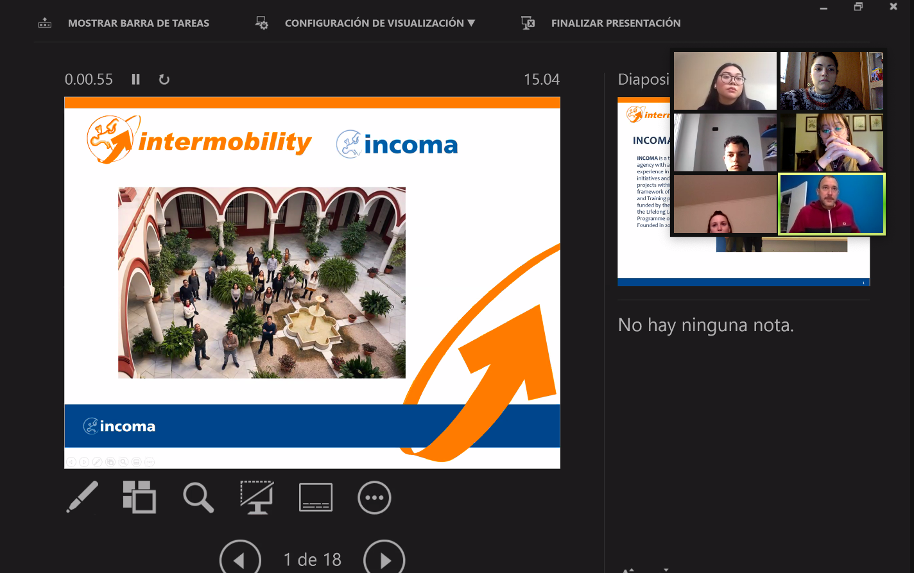Select video tile of woman with glasses
Viewport: 914px width, 573px height.
coord(725,81)
